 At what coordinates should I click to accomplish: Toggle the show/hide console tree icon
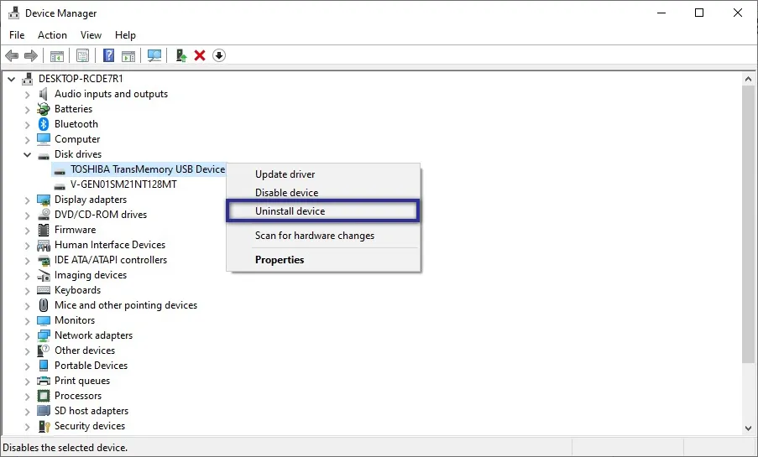pos(57,55)
